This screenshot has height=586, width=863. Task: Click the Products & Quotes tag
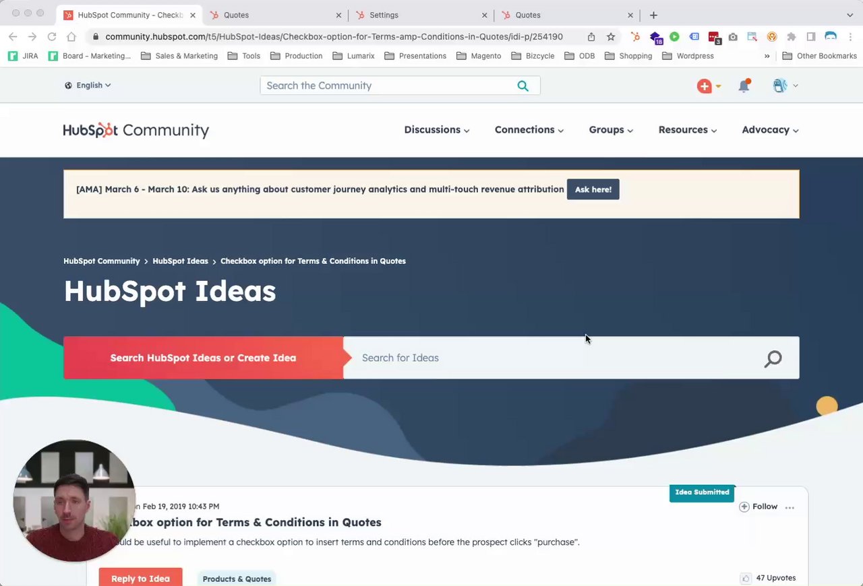tap(237, 579)
